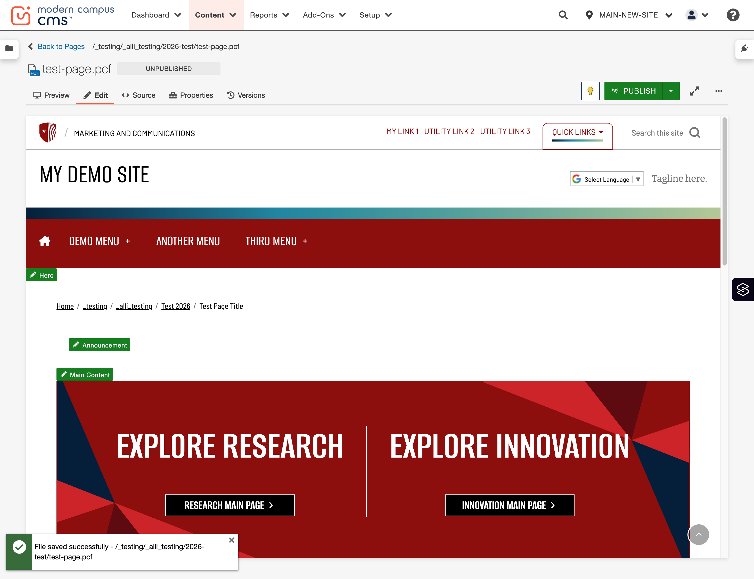The height and width of the screenshot is (579, 754).
Task: Click the university shield logo
Action: (x=48, y=132)
